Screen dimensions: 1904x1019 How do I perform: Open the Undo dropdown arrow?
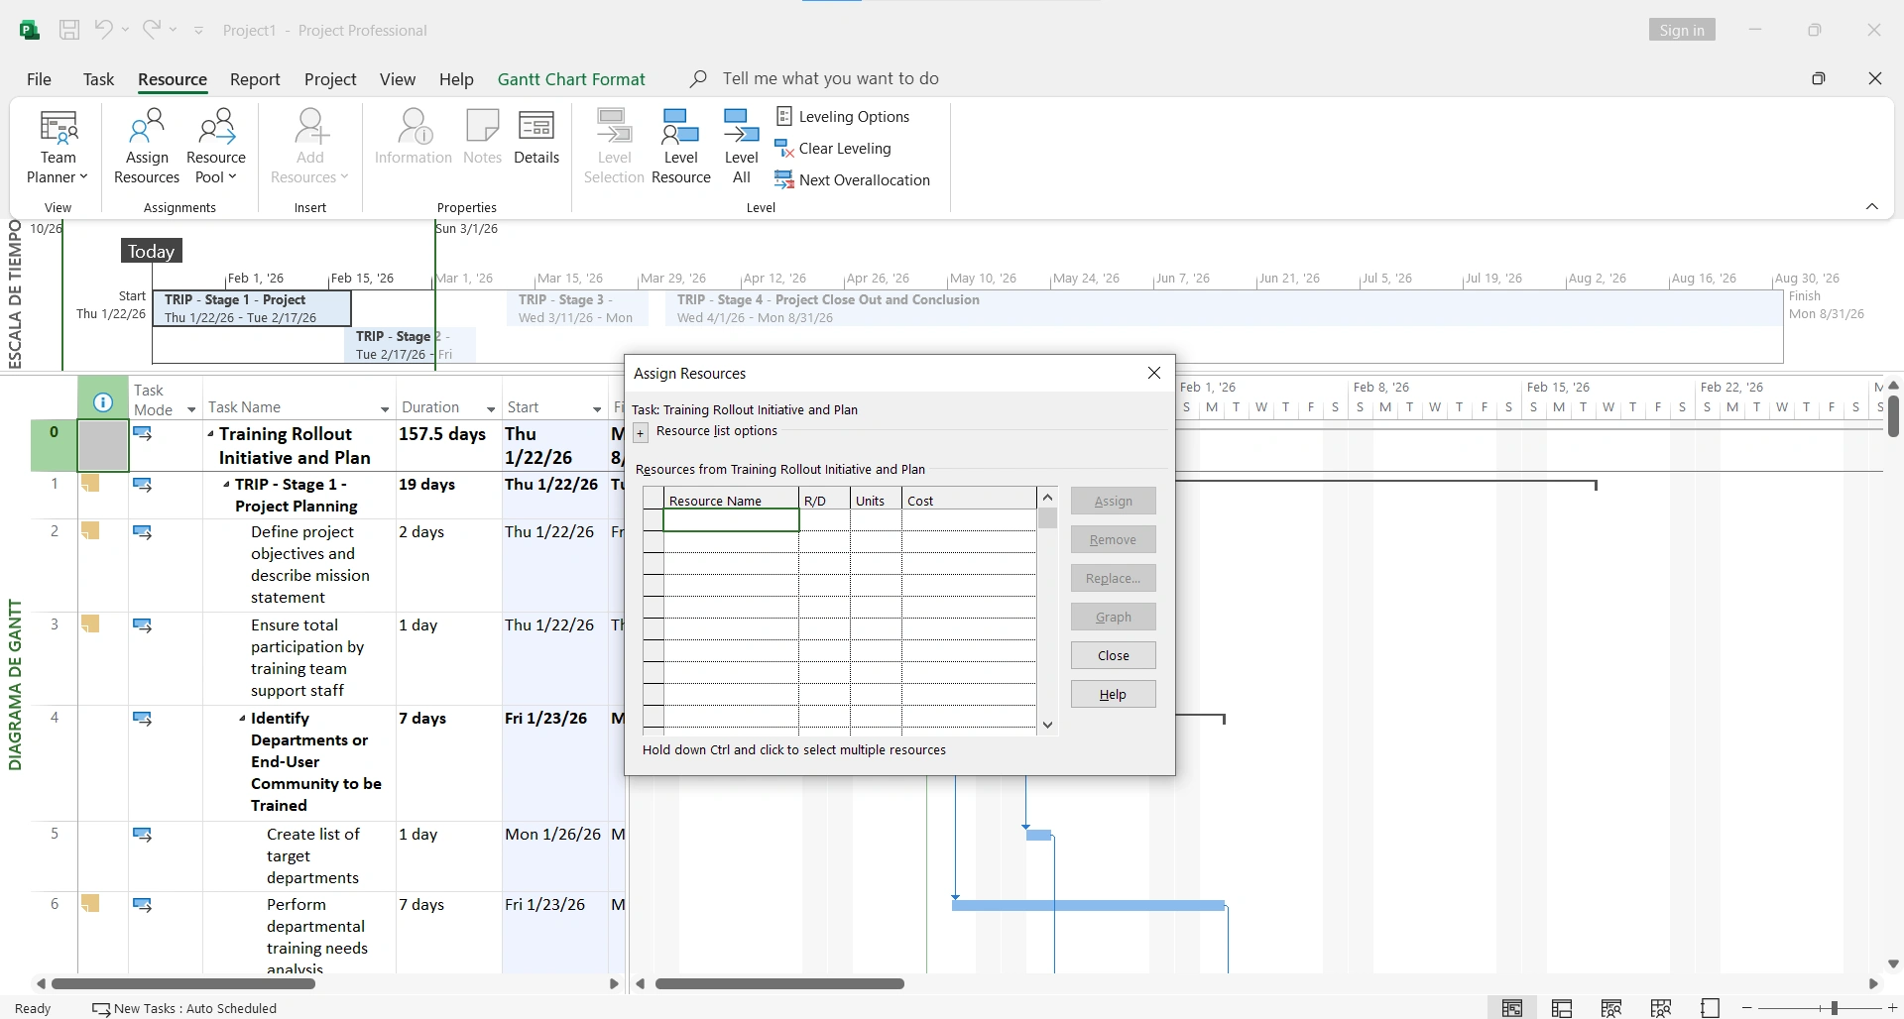[125, 30]
